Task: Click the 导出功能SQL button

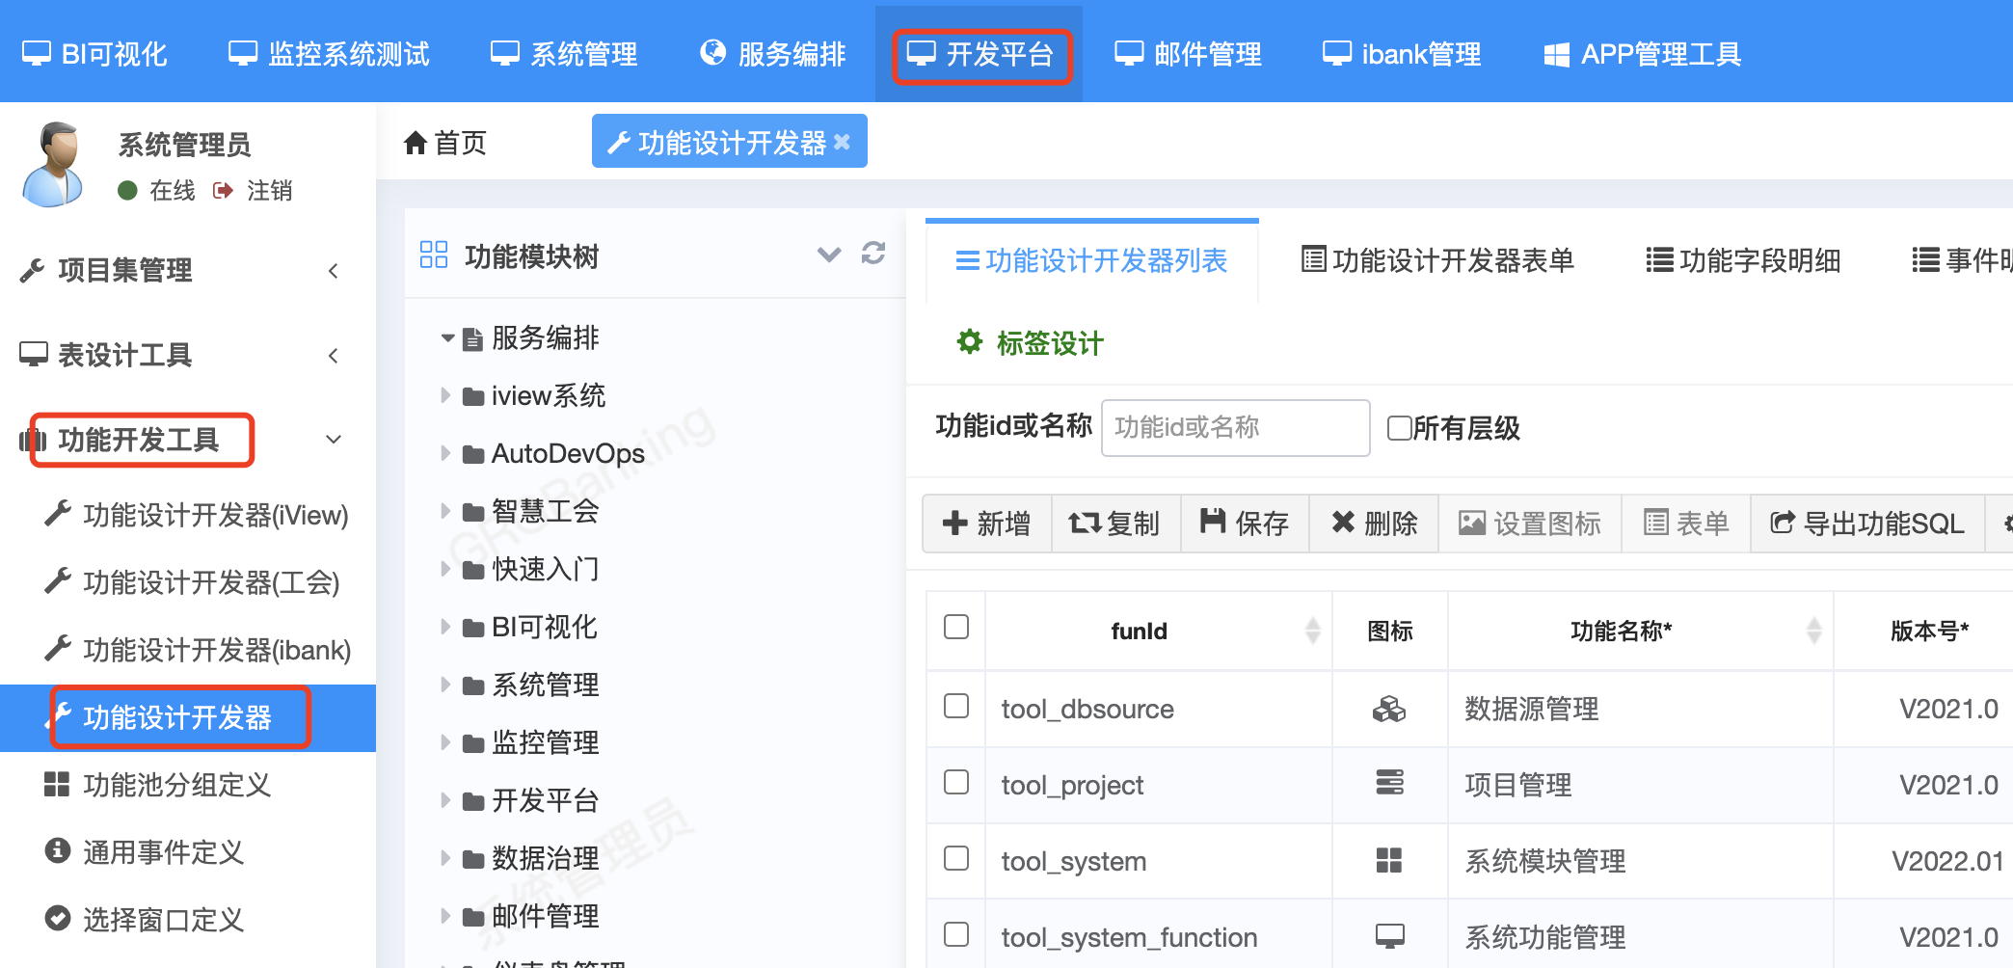Action: [x=1867, y=524]
